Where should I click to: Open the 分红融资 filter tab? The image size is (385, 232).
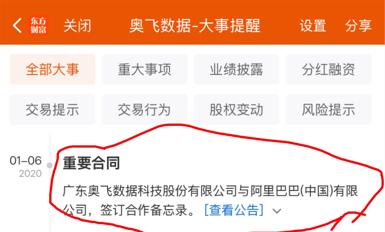329,69
